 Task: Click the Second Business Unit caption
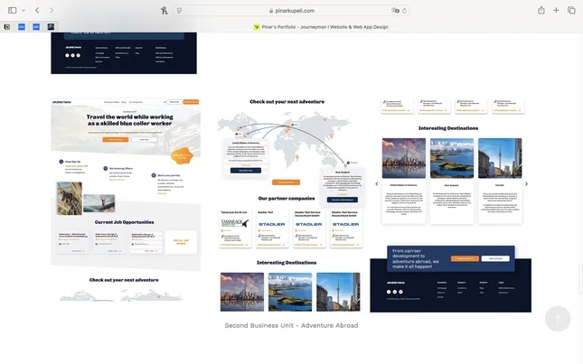(x=291, y=325)
